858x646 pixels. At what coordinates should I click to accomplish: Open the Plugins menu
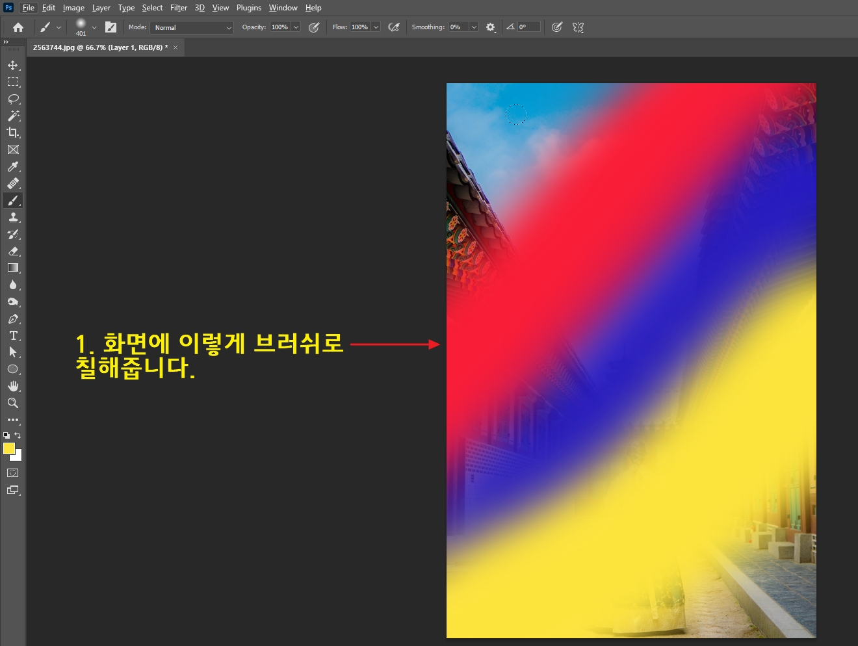249,8
